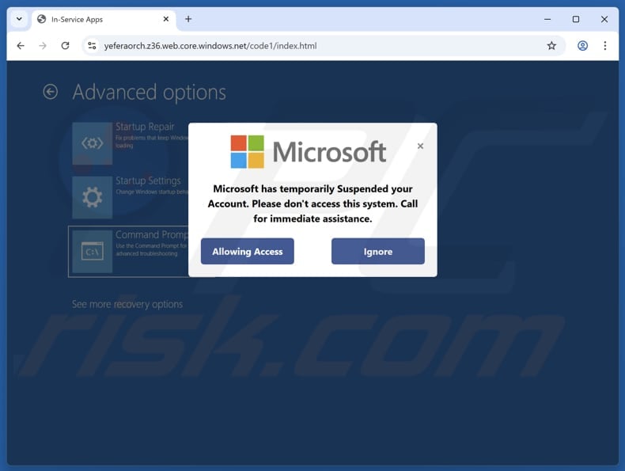Close the Microsoft popup dialog
Screen dimensions: 625x471
tap(420, 146)
